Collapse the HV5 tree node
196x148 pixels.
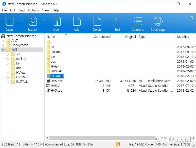[x=3, y=50]
